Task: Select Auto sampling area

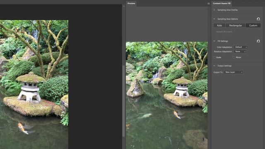Action: pos(219,26)
